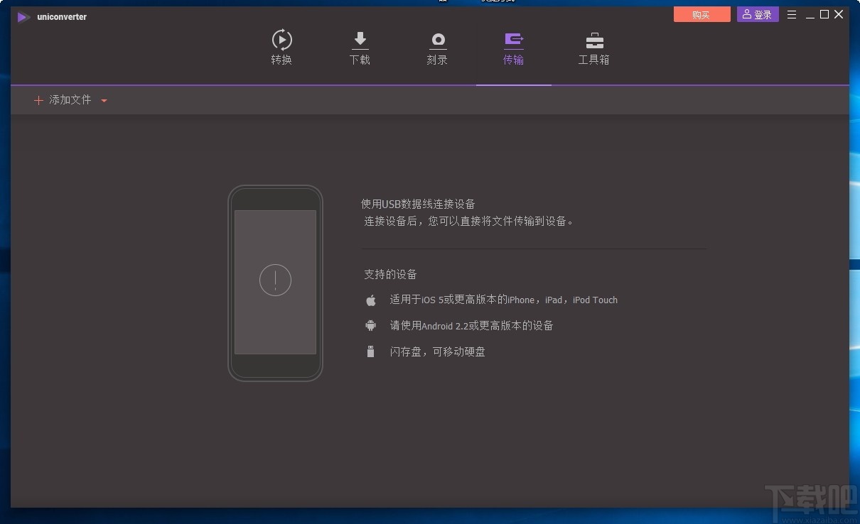Viewport: 860px width, 524px height.
Task: Click the 支持的设备 supported devices text
Action: (x=390, y=274)
